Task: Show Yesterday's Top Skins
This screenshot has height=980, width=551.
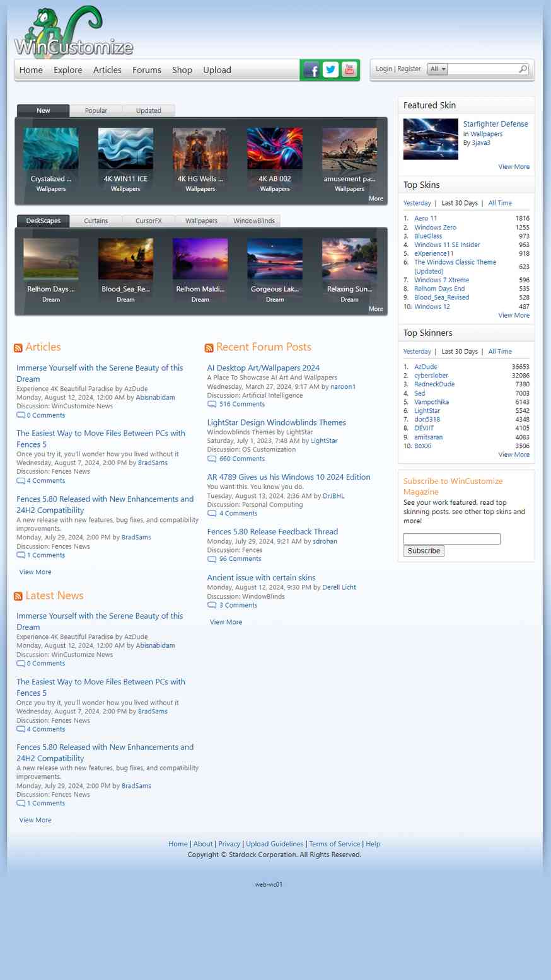Action: (x=417, y=203)
